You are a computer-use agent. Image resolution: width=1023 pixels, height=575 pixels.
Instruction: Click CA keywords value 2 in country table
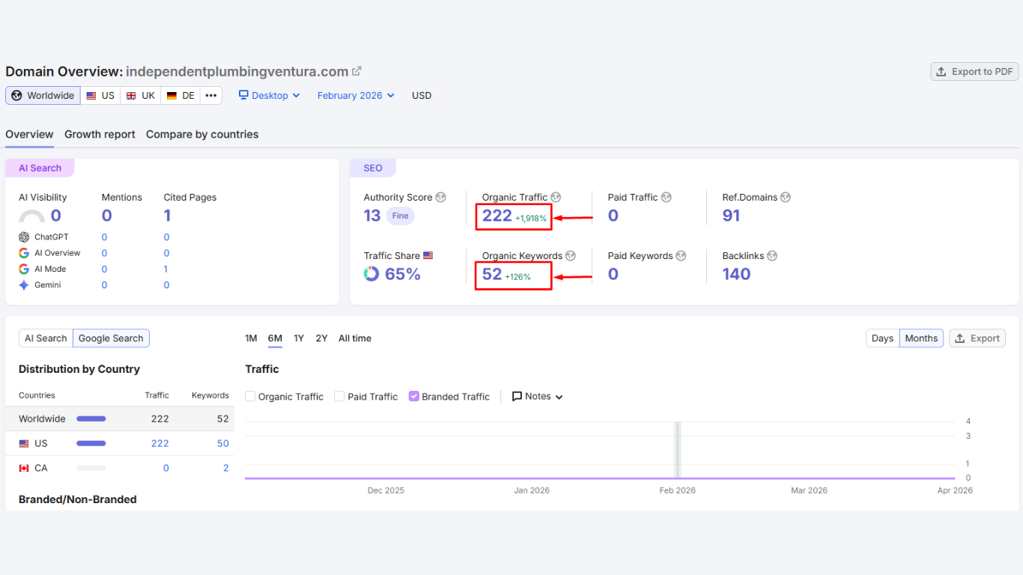pyautogui.click(x=226, y=469)
